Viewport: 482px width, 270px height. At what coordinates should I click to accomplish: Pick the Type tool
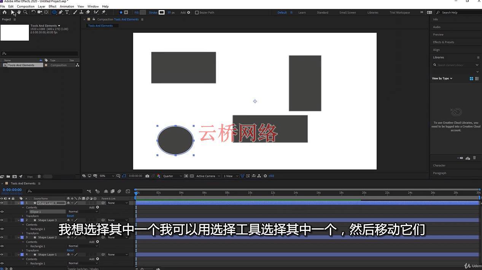(67, 12)
